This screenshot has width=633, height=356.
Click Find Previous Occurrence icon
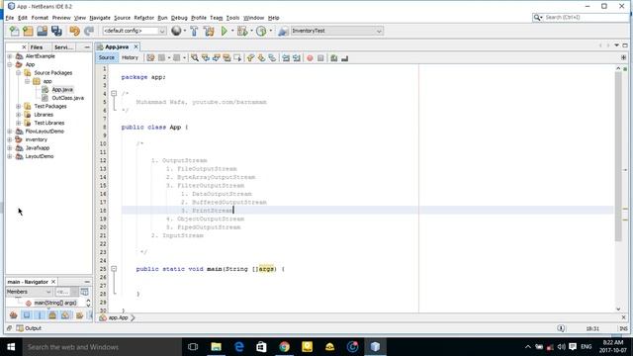206,58
